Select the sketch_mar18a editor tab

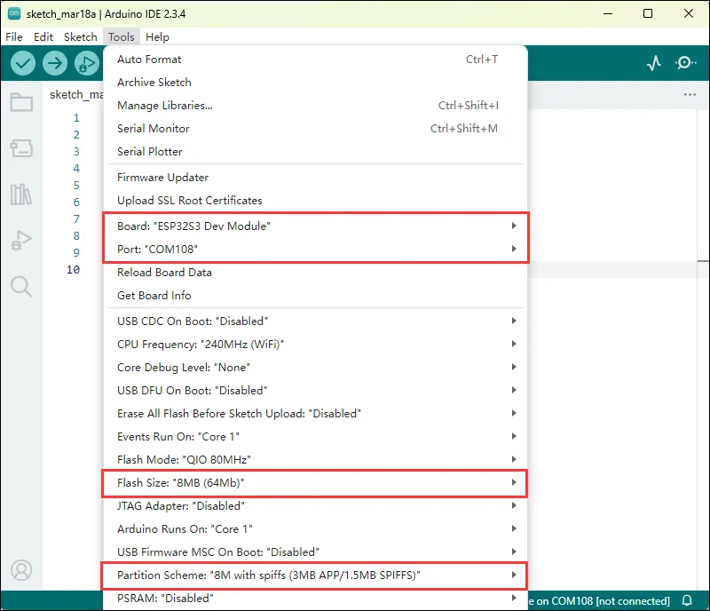tap(75, 95)
